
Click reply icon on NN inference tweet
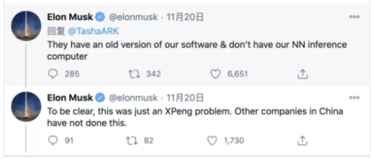pyautogui.click(x=53, y=74)
